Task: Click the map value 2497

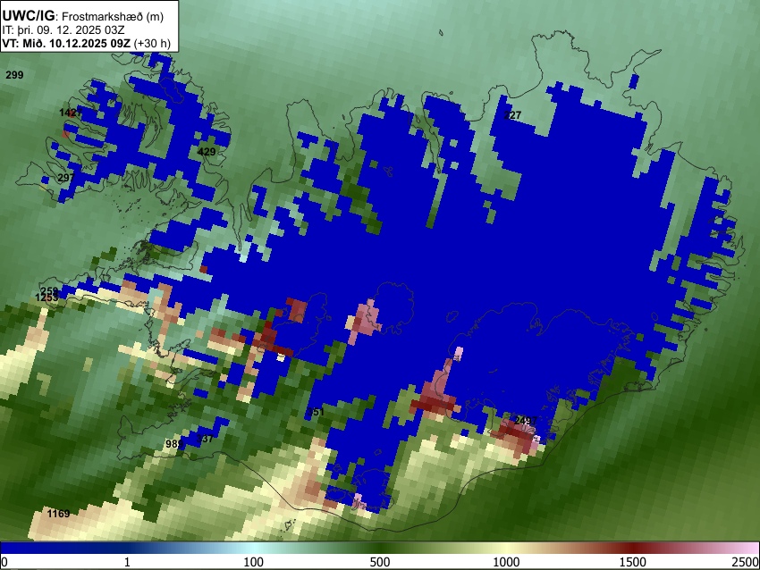Action: 526,421
